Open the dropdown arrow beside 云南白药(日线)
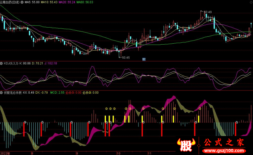253x155 pixels. 22,2
